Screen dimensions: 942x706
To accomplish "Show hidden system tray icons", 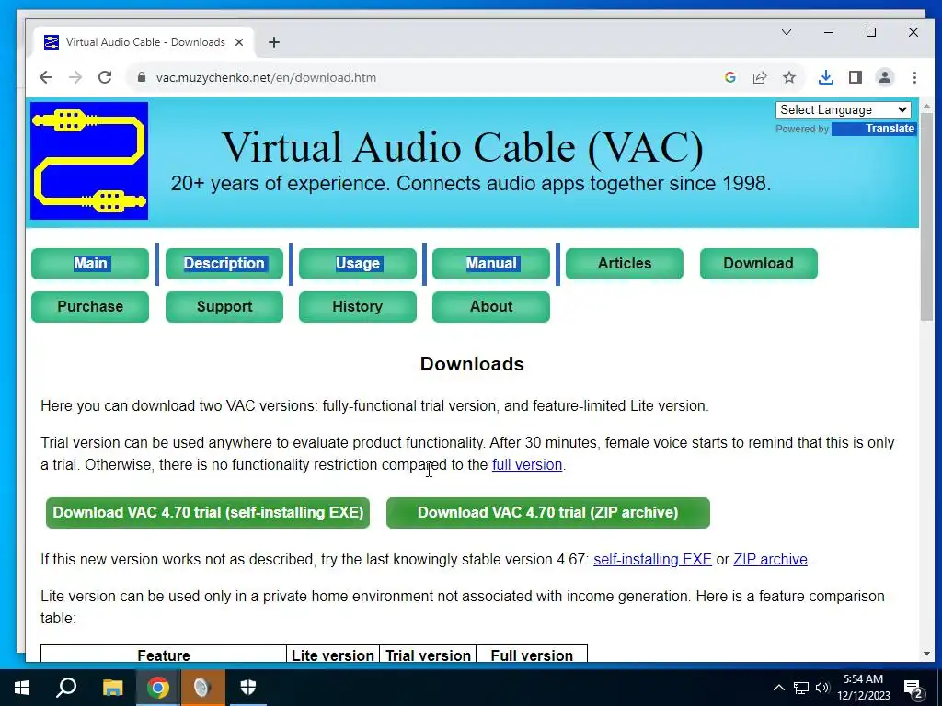I will pyautogui.click(x=778, y=688).
